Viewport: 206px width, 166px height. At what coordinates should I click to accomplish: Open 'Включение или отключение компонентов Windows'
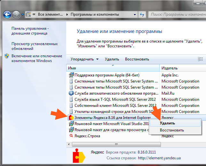click(37, 58)
